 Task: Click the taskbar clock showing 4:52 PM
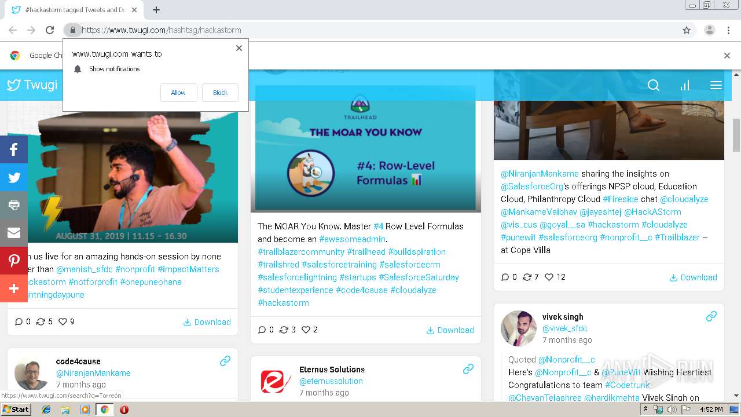click(x=711, y=409)
